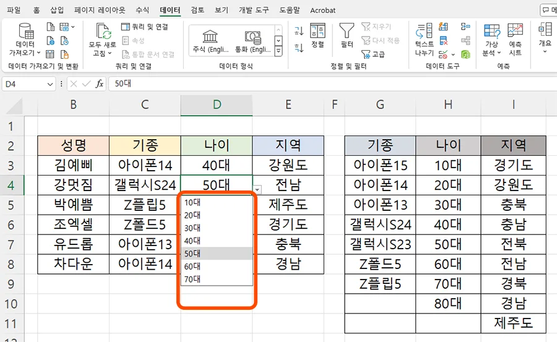Click Remove Duplicates icon
The image size is (557, 342).
(x=443, y=40)
